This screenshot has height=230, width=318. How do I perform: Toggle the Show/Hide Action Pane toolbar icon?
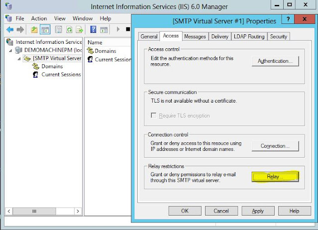(x=104, y=30)
